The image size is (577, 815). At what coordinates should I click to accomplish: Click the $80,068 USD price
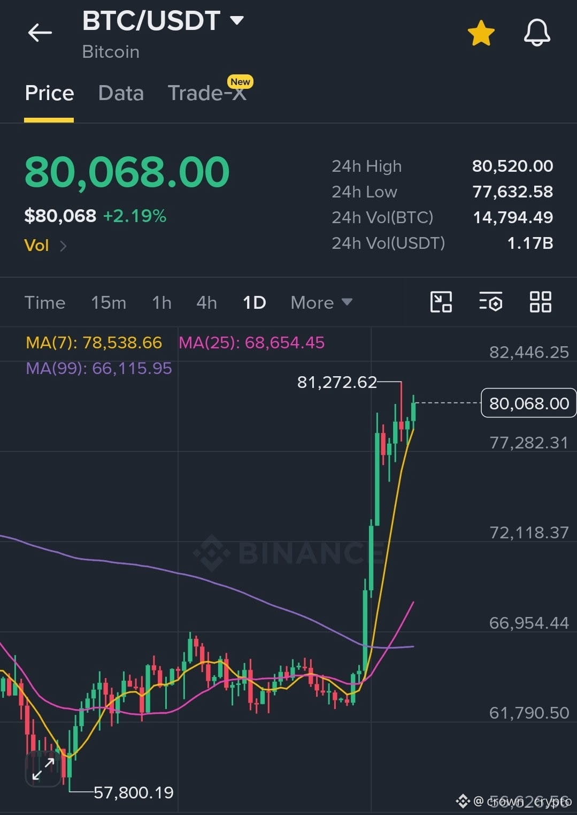pyautogui.click(x=60, y=216)
